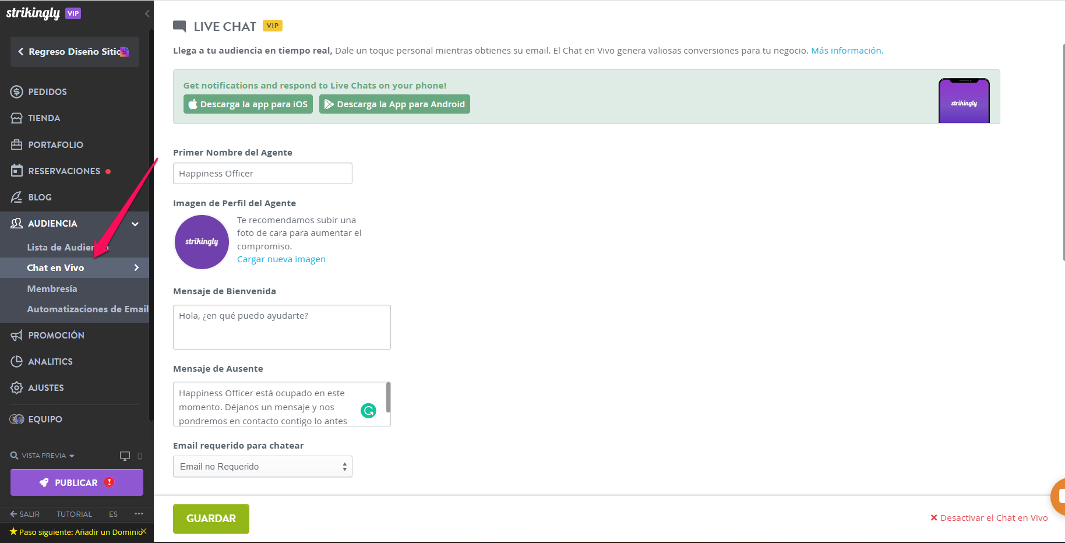Click the Analitics pie chart icon
Screen dimensions: 1065x543
(17, 361)
